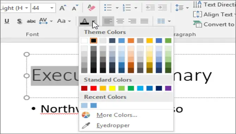Clear all formatting with the eraser icon
Image resolution: width=236 pixels, height=134 pixels.
coord(91,8)
